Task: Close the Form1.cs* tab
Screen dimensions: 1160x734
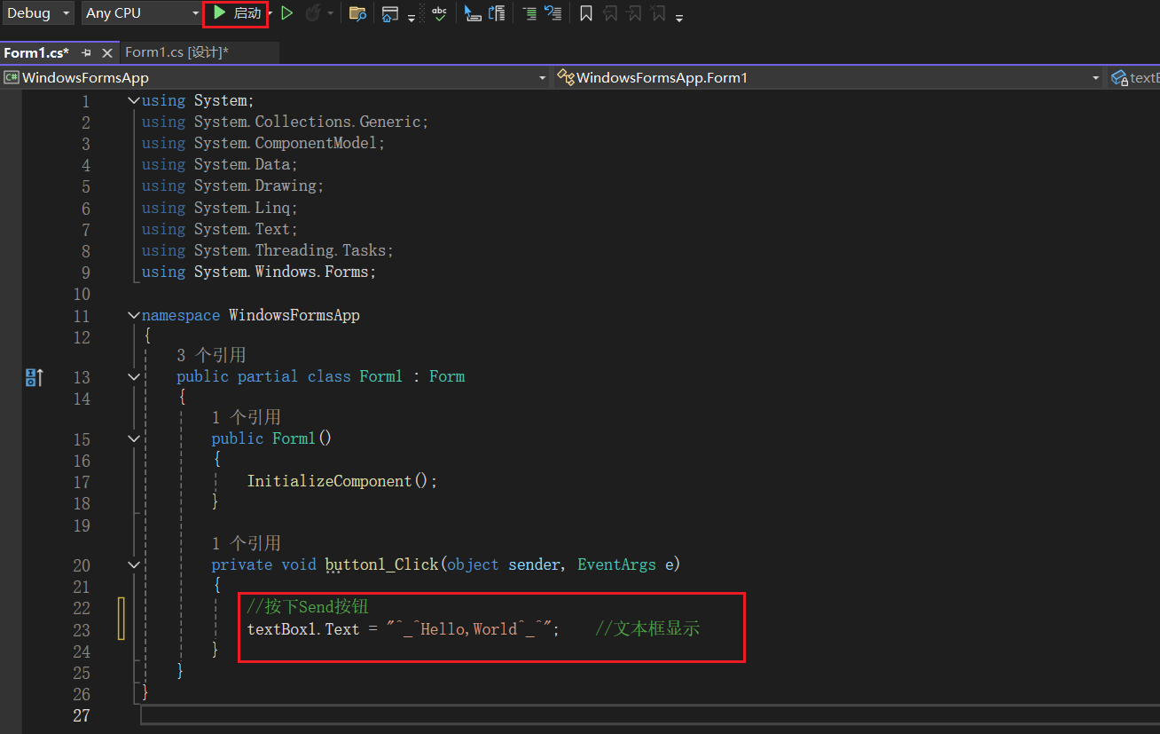Action: tap(107, 53)
